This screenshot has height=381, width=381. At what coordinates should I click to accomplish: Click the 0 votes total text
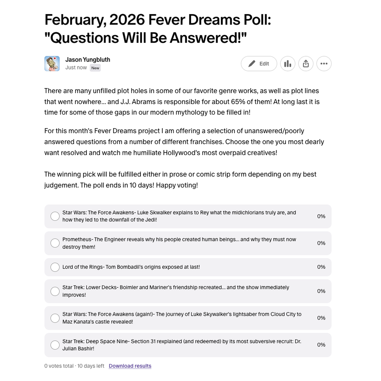pyautogui.click(x=59, y=366)
